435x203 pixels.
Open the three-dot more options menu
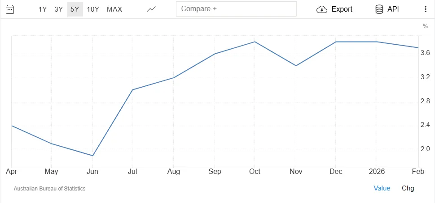[x=426, y=9]
